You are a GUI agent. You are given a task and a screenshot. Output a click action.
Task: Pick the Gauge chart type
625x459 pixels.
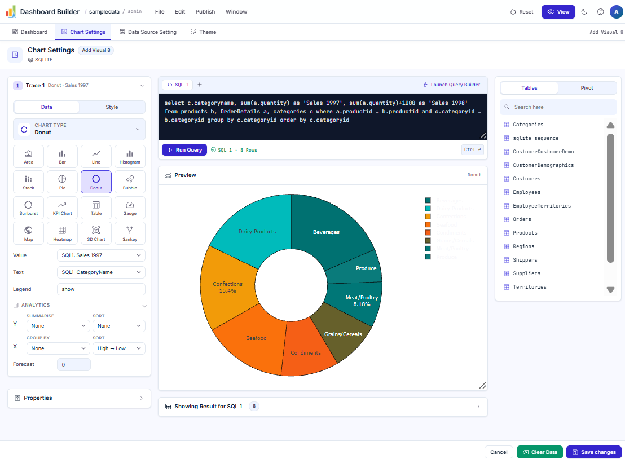[130, 208]
